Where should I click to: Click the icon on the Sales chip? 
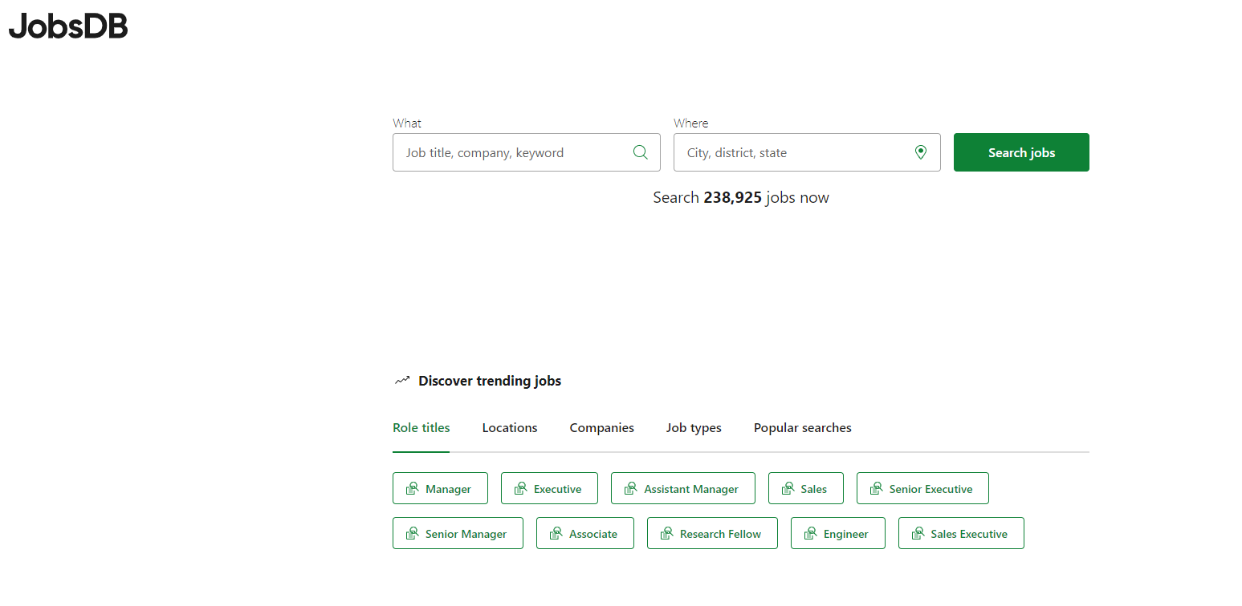click(788, 488)
